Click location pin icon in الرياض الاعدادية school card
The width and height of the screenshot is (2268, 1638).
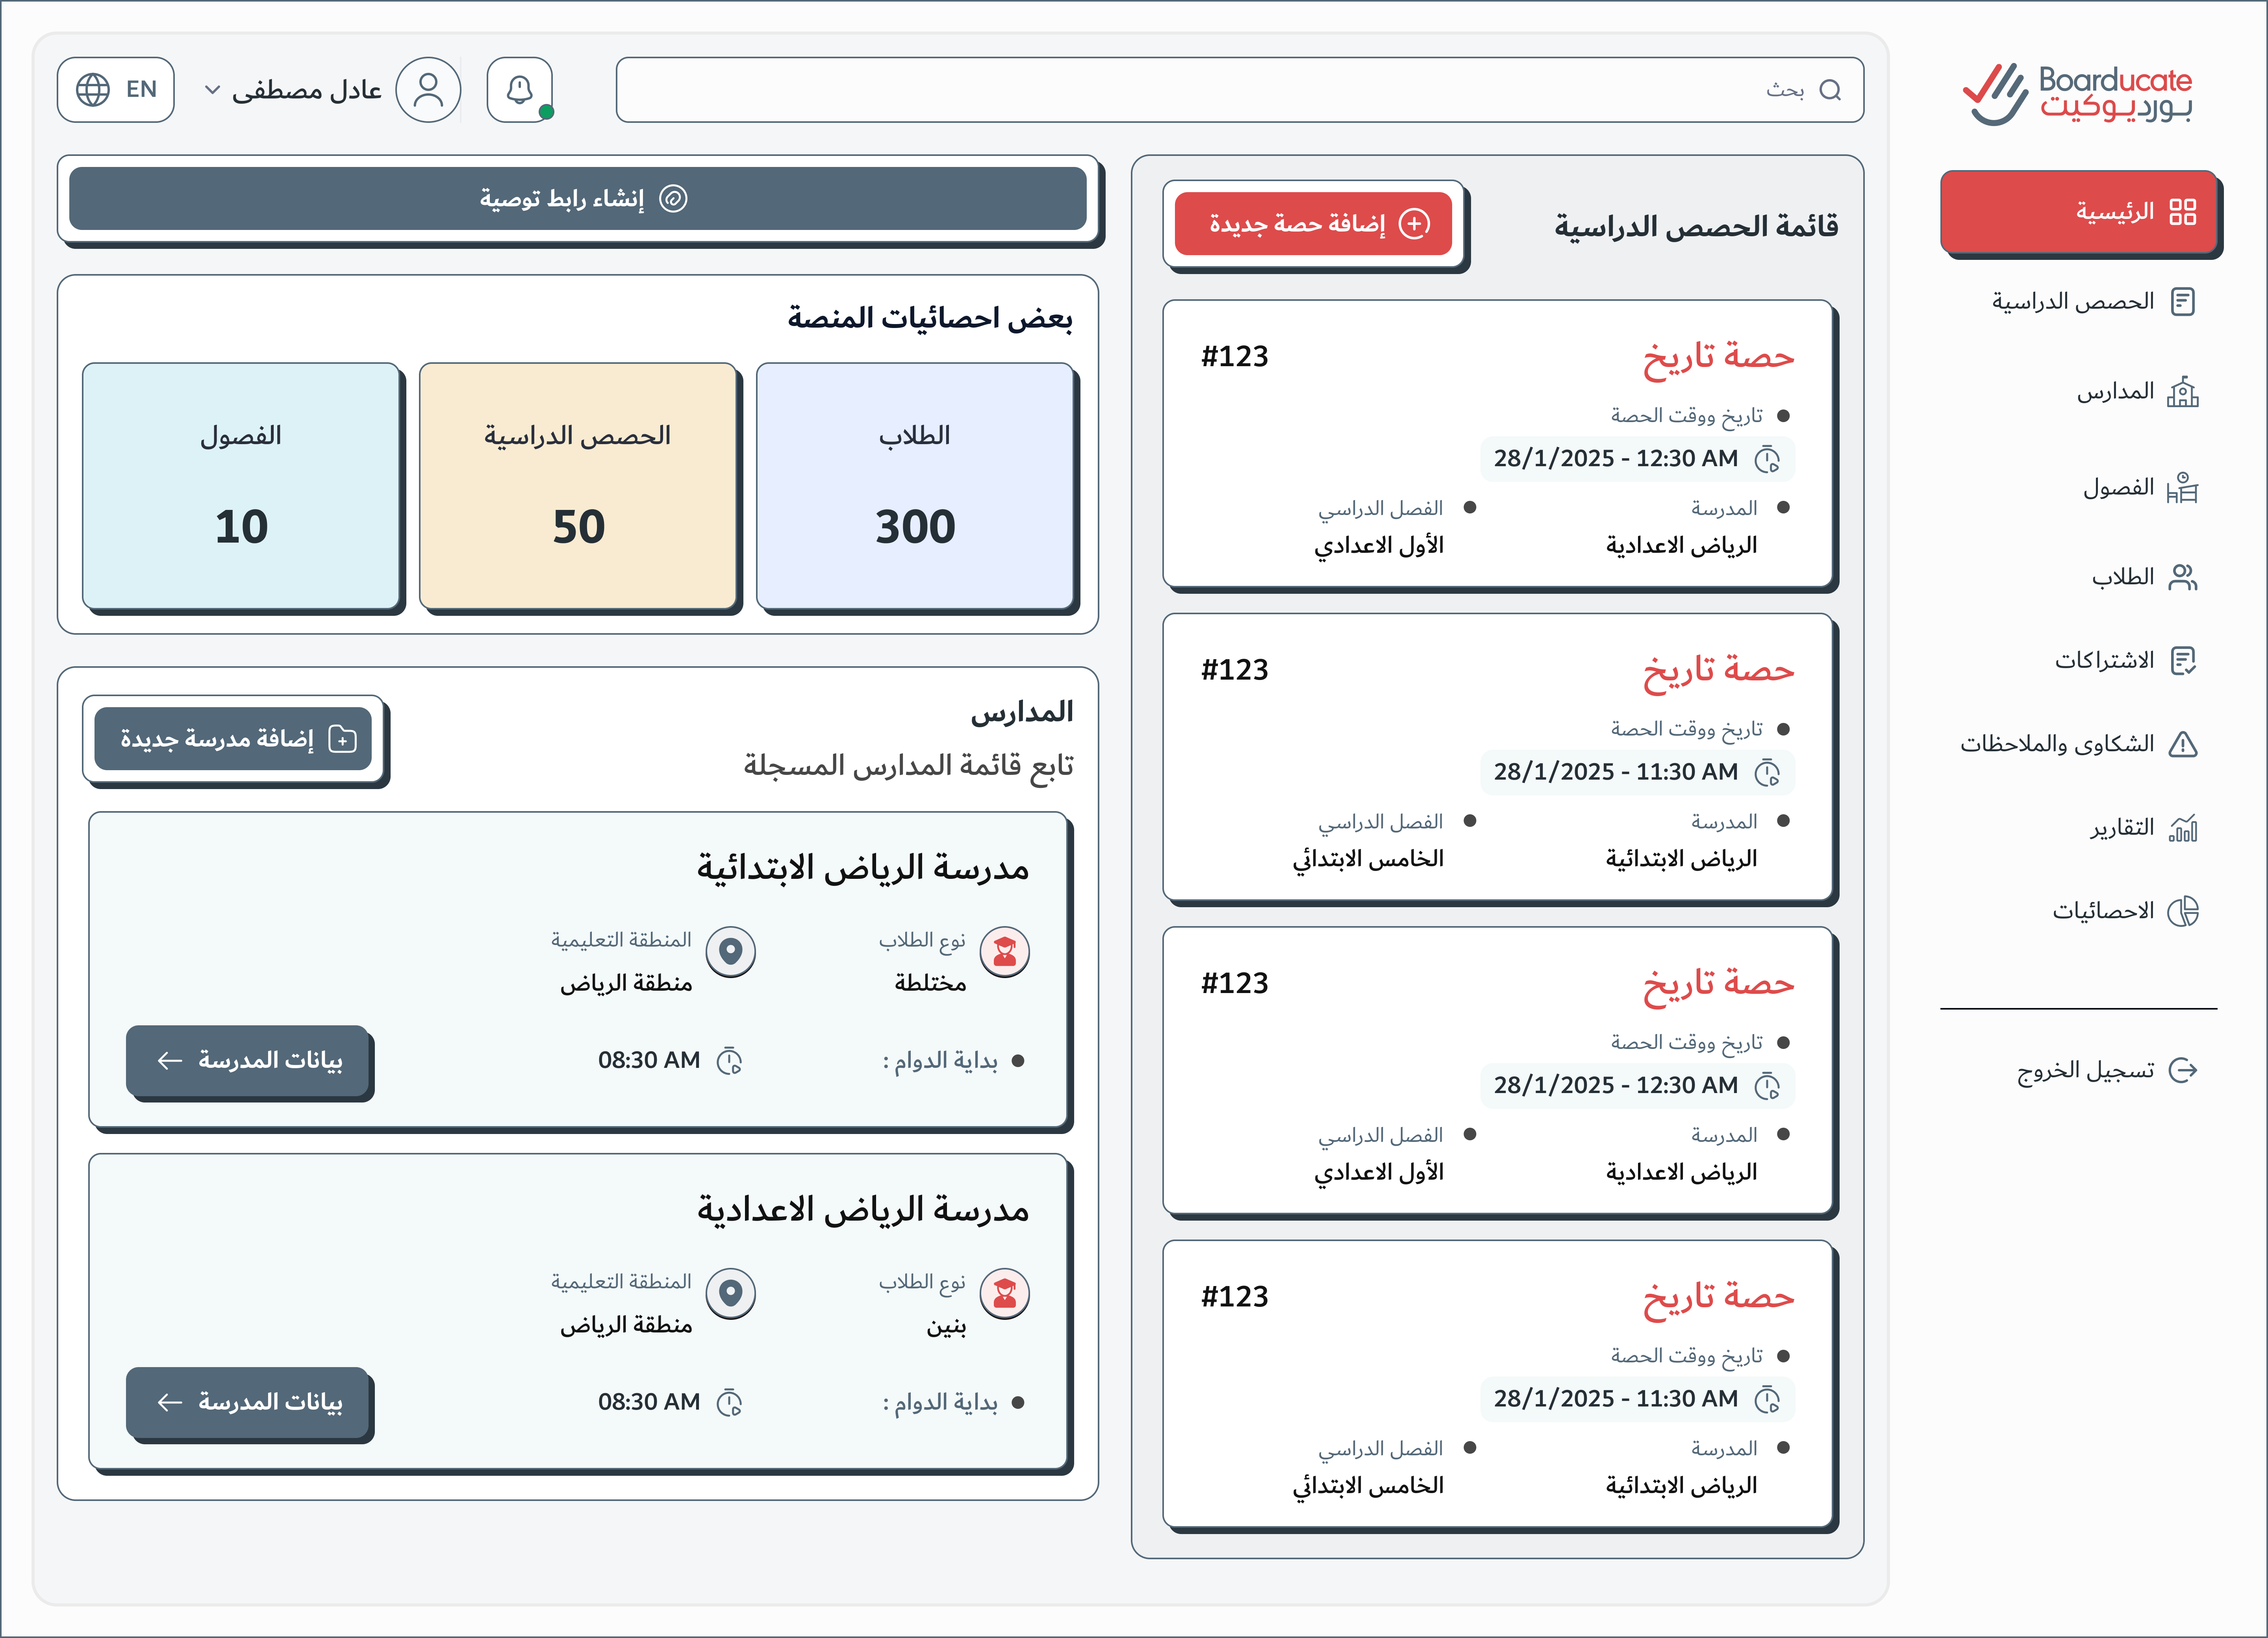[731, 1294]
